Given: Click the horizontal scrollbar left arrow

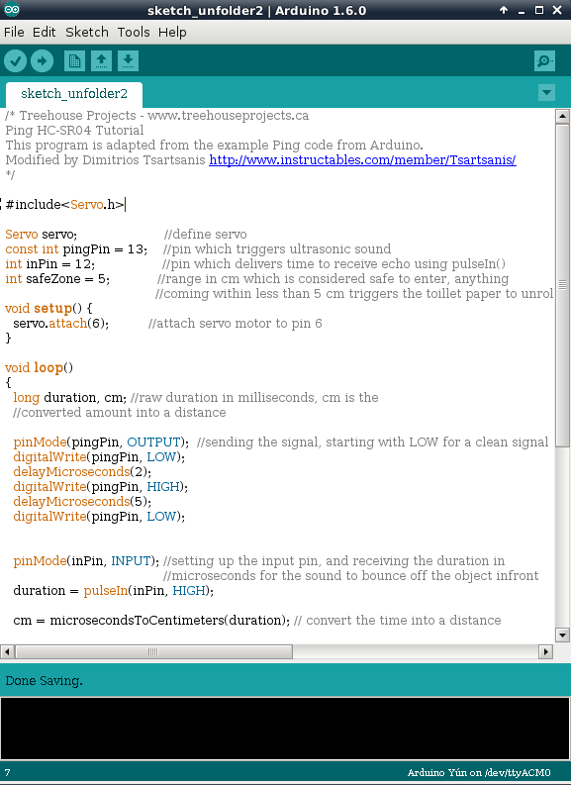Looking at the screenshot, I should [x=7, y=651].
